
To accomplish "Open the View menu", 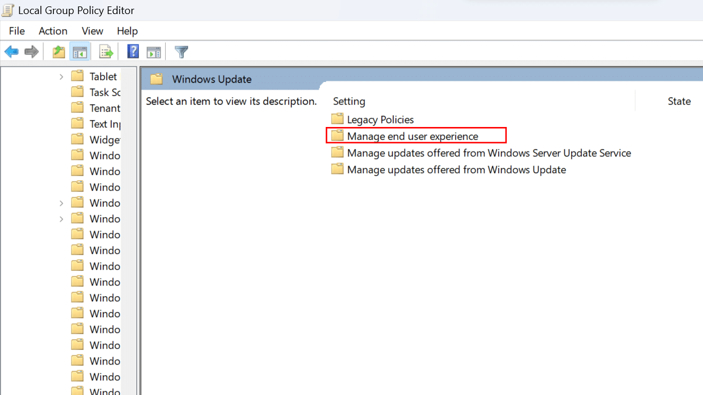I will coord(93,31).
